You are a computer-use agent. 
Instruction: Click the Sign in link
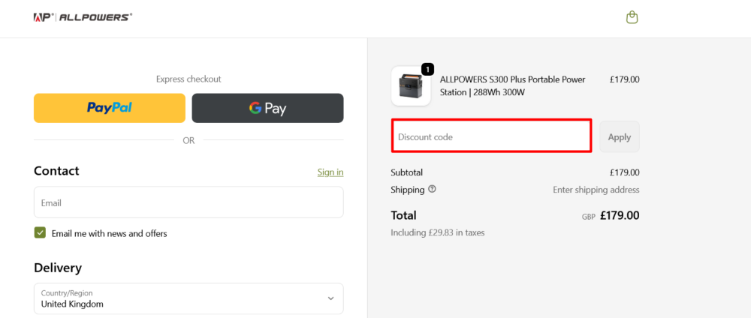coord(330,172)
